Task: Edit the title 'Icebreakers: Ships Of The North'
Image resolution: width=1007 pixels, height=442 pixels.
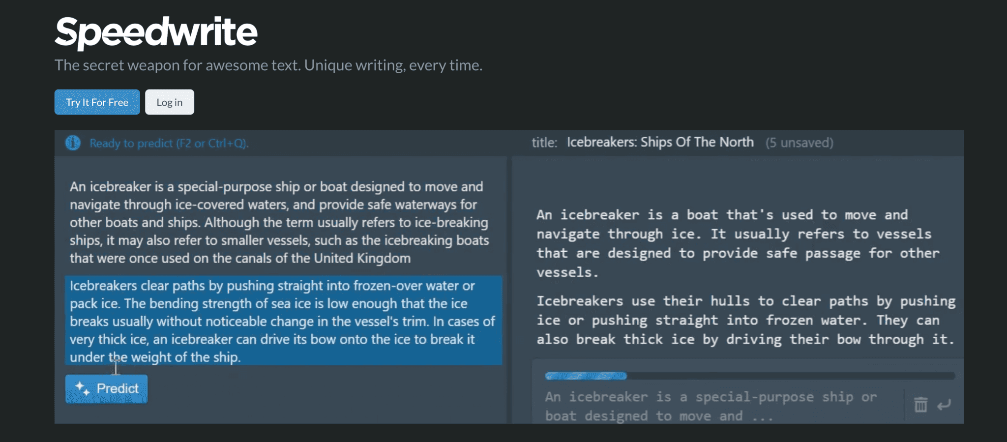Action: (x=659, y=142)
